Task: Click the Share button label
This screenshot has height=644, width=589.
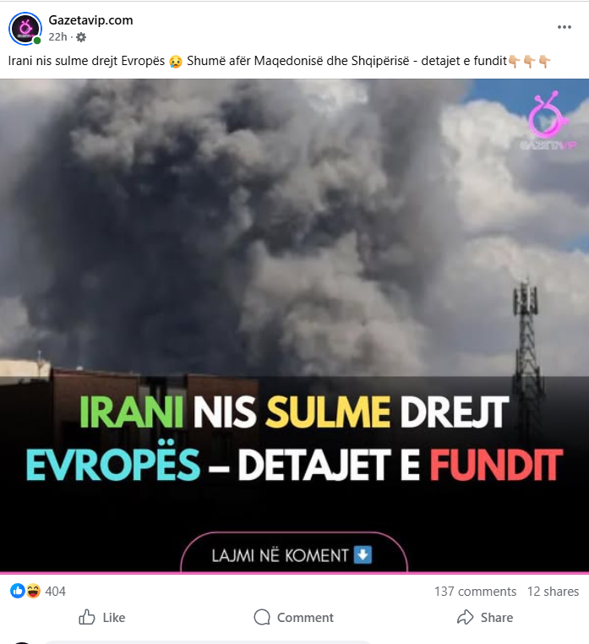Action: pos(497,617)
